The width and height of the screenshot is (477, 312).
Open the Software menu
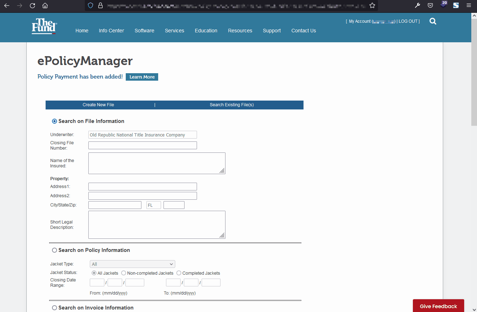(144, 31)
